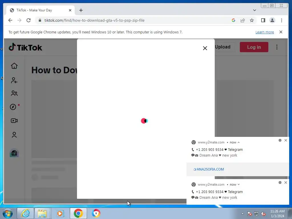Close the top y2mate notification
Viewport: 292px width, 219px height.
[286, 140]
